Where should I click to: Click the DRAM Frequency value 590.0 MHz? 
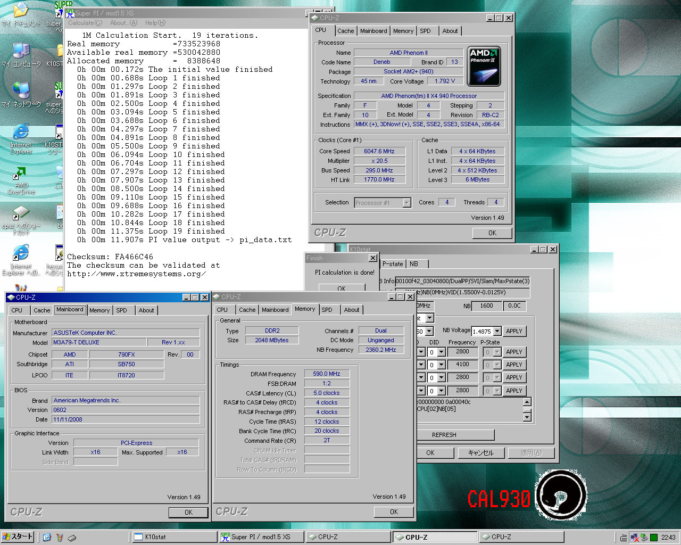(327, 374)
